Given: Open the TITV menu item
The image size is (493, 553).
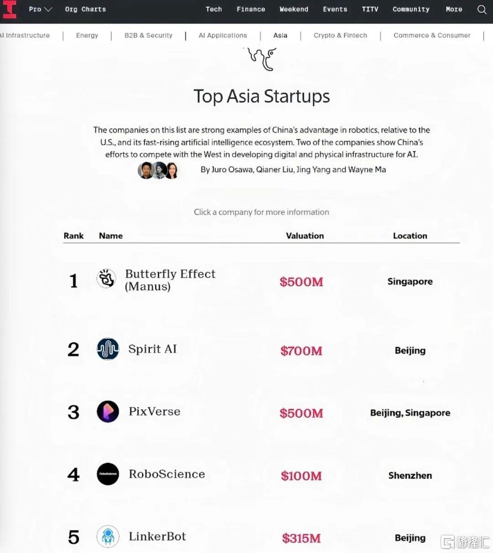Looking at the screenshot, I should point(370,9).
